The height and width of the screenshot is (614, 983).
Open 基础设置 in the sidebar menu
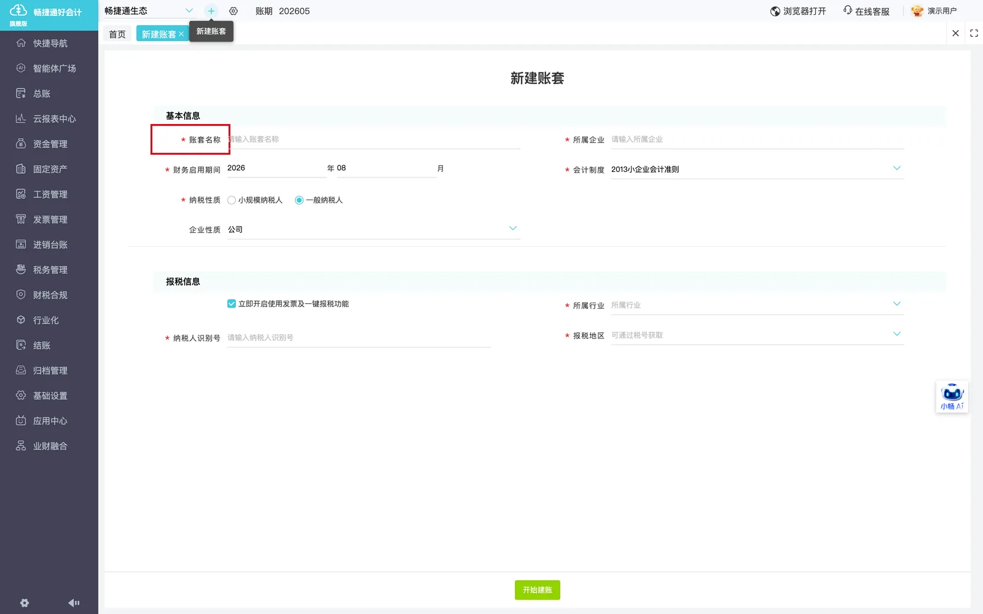click(x=49, y=395)
